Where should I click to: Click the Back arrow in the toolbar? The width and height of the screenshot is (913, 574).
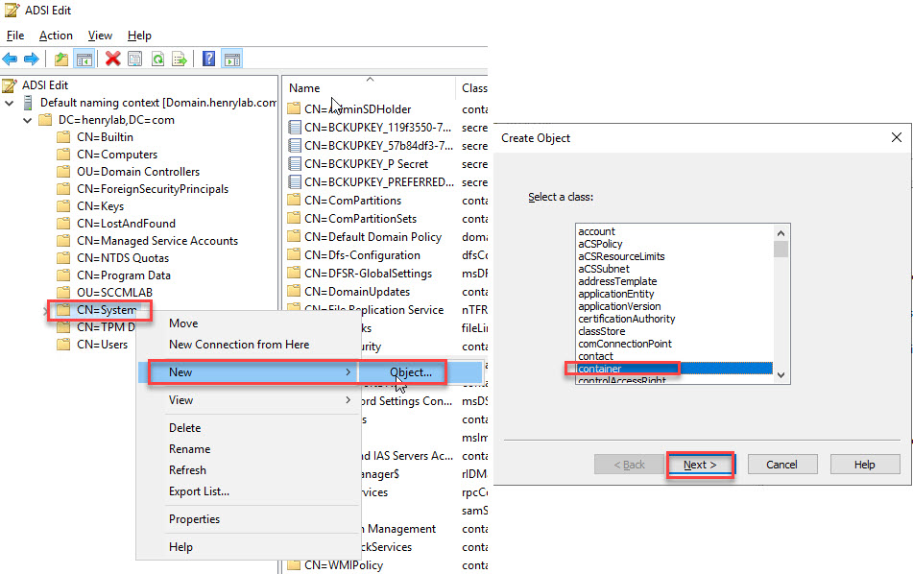tap(11, 60)
